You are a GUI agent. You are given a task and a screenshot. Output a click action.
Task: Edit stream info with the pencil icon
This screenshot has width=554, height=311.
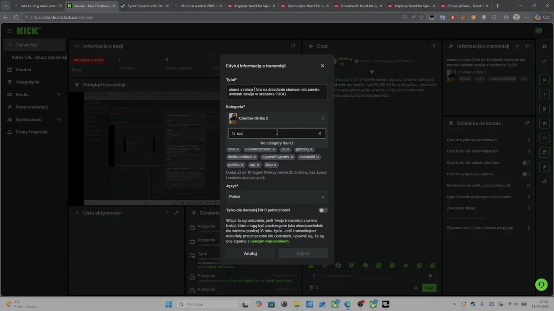pyautogui.click(x=517, y=46)
